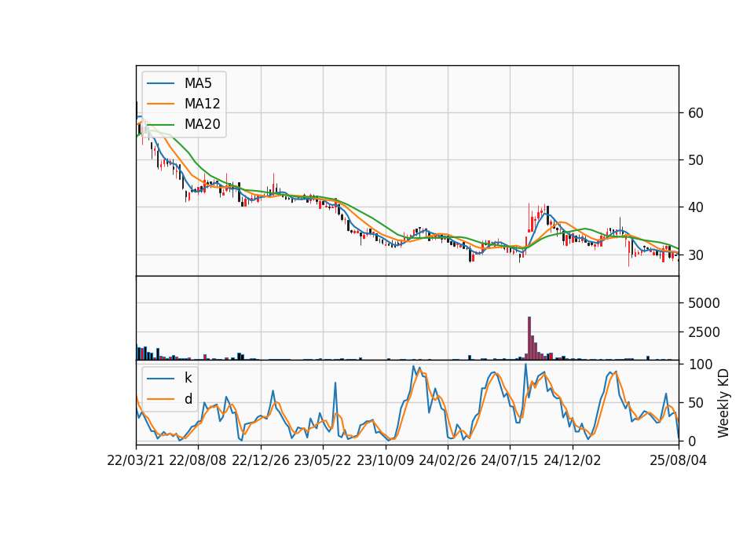754x542 pixels.
Task: Click the KD axis value 50
Action: point(696,403)
